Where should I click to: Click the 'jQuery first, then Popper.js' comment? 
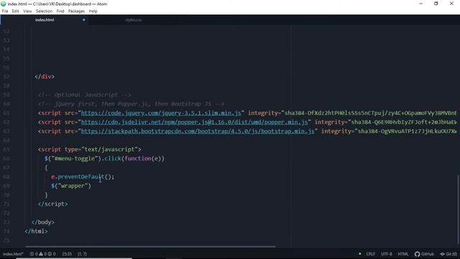click(131, 104)
